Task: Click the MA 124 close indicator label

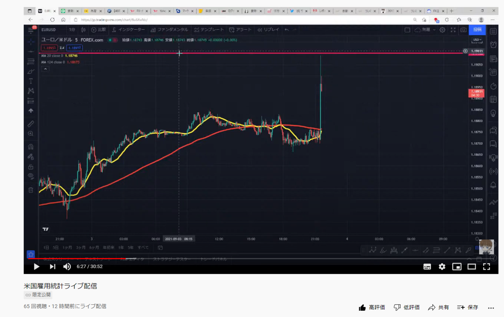Action: tap(53, 62)
